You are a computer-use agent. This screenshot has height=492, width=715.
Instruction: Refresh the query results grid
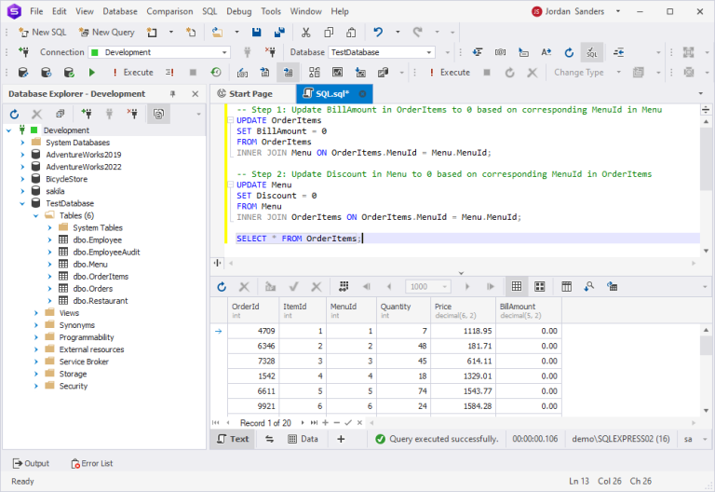tap(222, 287)
